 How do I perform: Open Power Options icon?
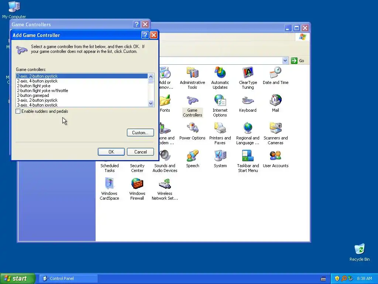(x=192, y=131)
